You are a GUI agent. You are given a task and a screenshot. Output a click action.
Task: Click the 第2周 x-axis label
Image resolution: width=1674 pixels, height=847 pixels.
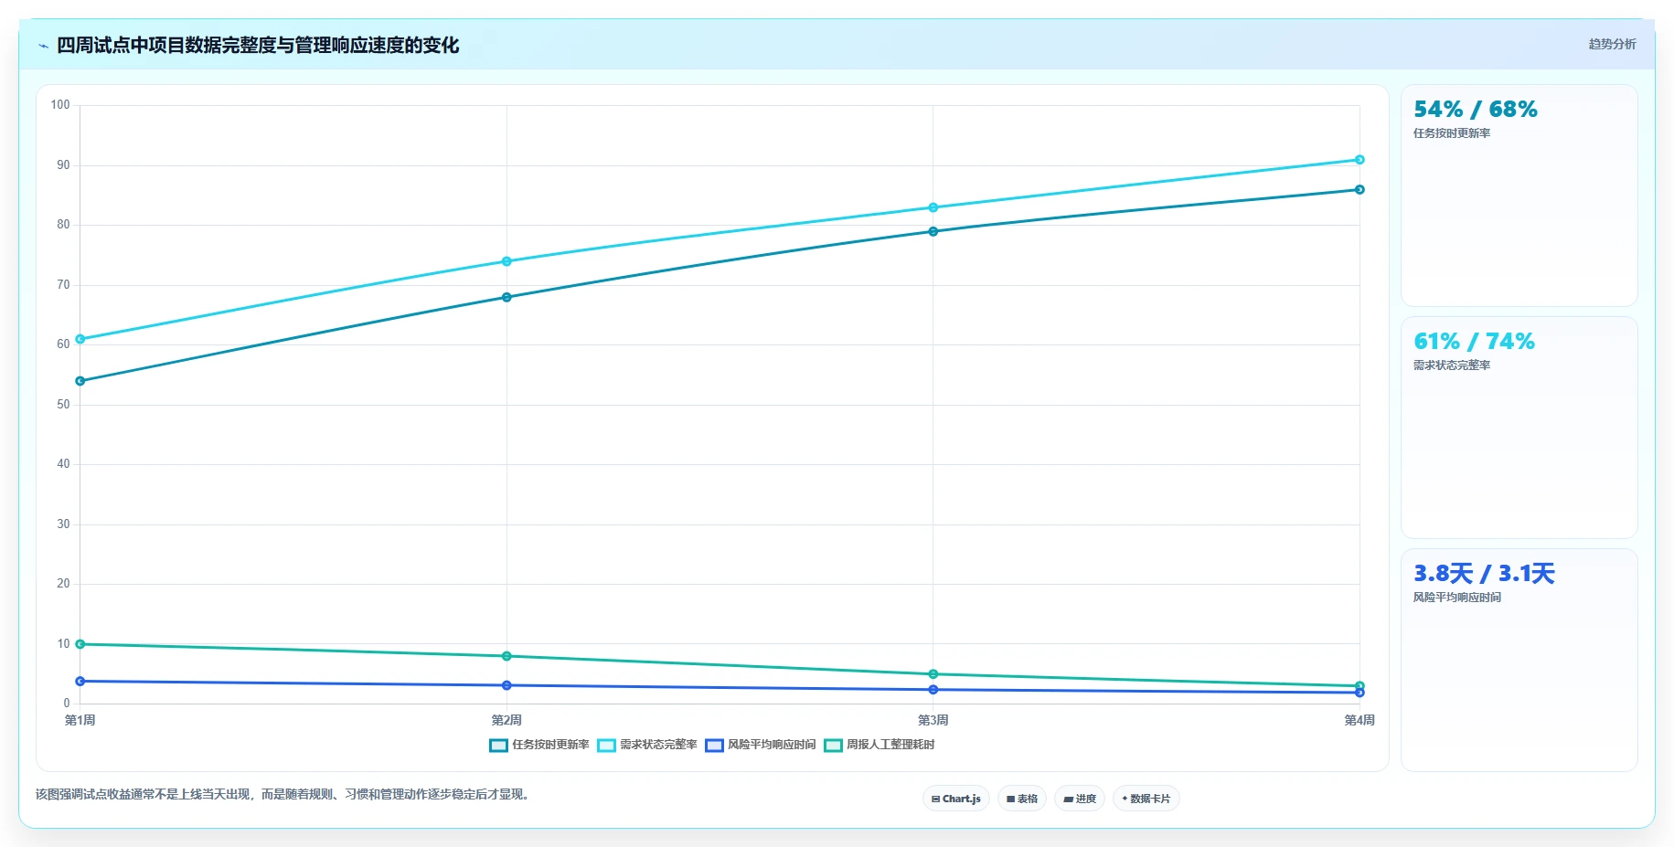[506, 720]
